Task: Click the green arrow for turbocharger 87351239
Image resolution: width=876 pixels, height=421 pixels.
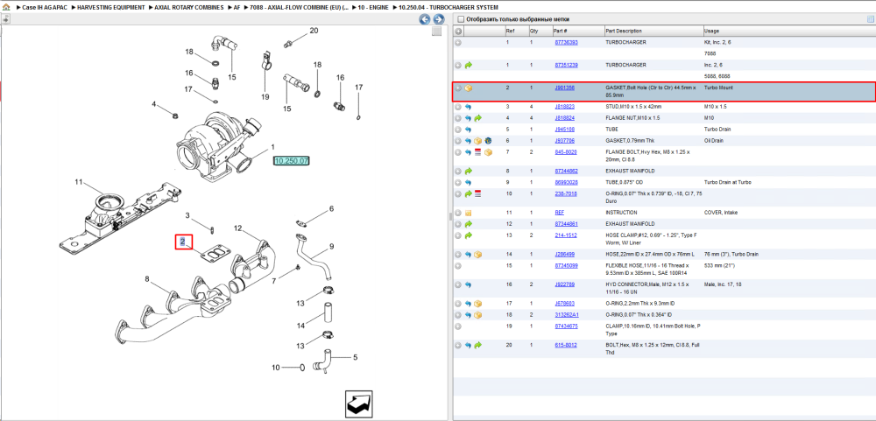Action: point(469,66)
